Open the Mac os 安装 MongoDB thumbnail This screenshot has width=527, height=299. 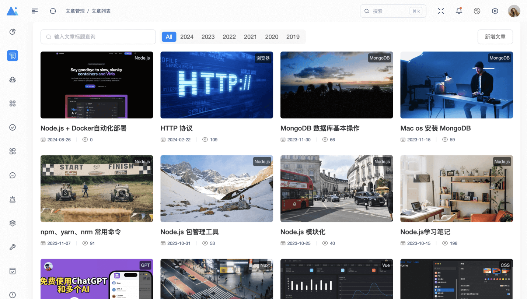click(x=457, y=85)
